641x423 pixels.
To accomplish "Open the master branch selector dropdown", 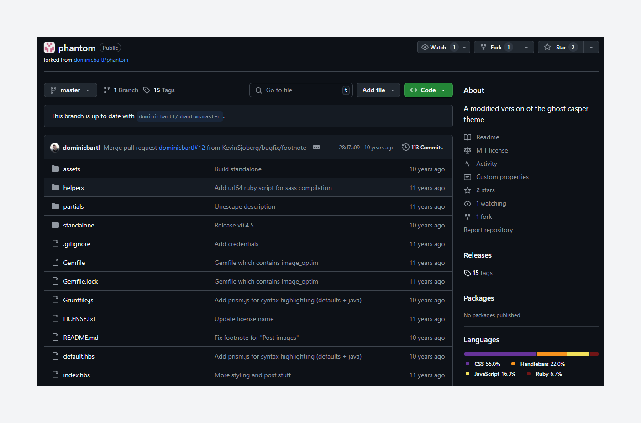I will (70, 90).
